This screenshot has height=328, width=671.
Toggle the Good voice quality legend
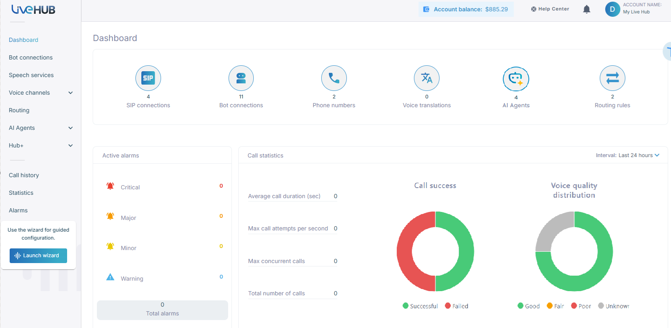pyautogui.click(x=528, y=306)
